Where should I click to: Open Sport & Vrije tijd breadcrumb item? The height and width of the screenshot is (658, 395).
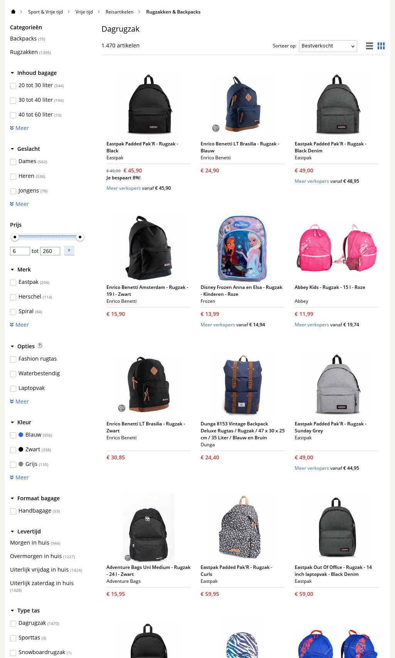click(x=46, y=12)
